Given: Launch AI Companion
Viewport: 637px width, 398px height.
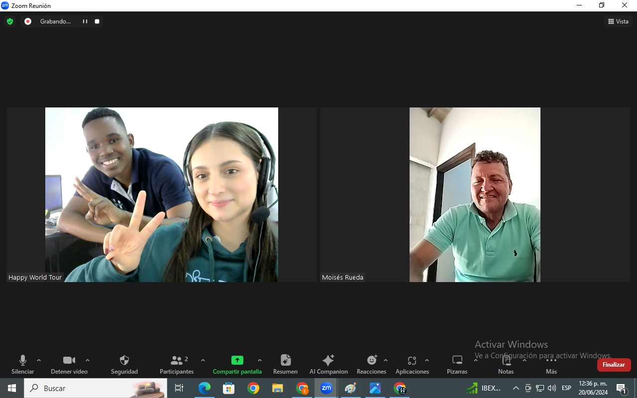Looking at the screenshot, I should (x=328, y=365).
